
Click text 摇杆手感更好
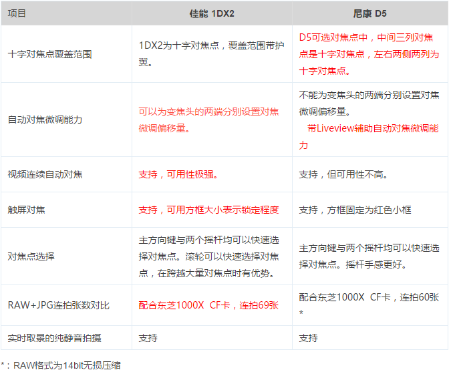(376, 264)
